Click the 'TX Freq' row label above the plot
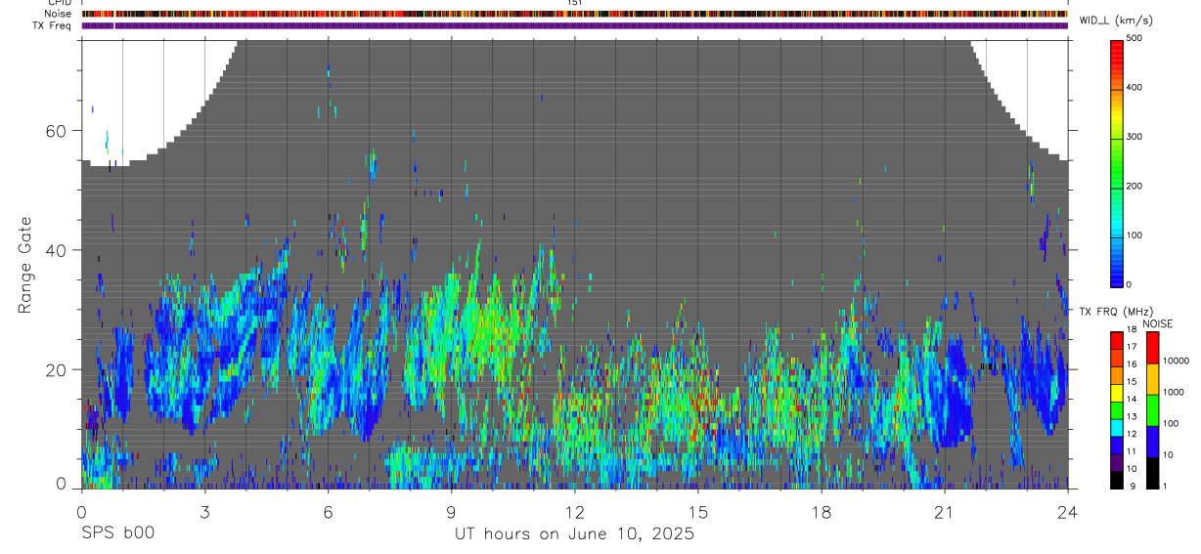The image size is (1201, 554). (x=53, y=25)
